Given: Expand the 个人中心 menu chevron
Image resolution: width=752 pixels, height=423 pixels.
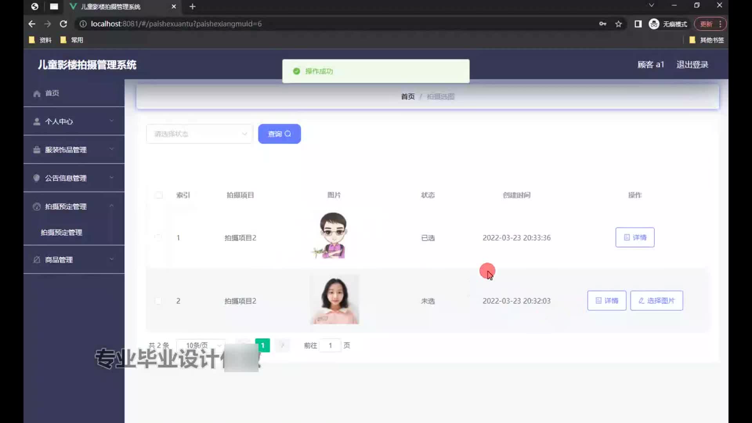Looking at the screenshot, I should pyautogui.click(x=112, y=121).
